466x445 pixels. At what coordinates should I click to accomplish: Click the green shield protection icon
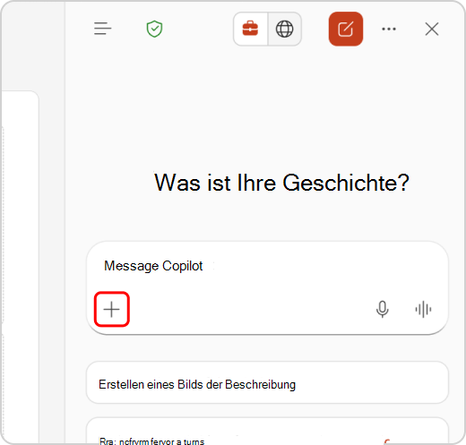click(154, 29)
